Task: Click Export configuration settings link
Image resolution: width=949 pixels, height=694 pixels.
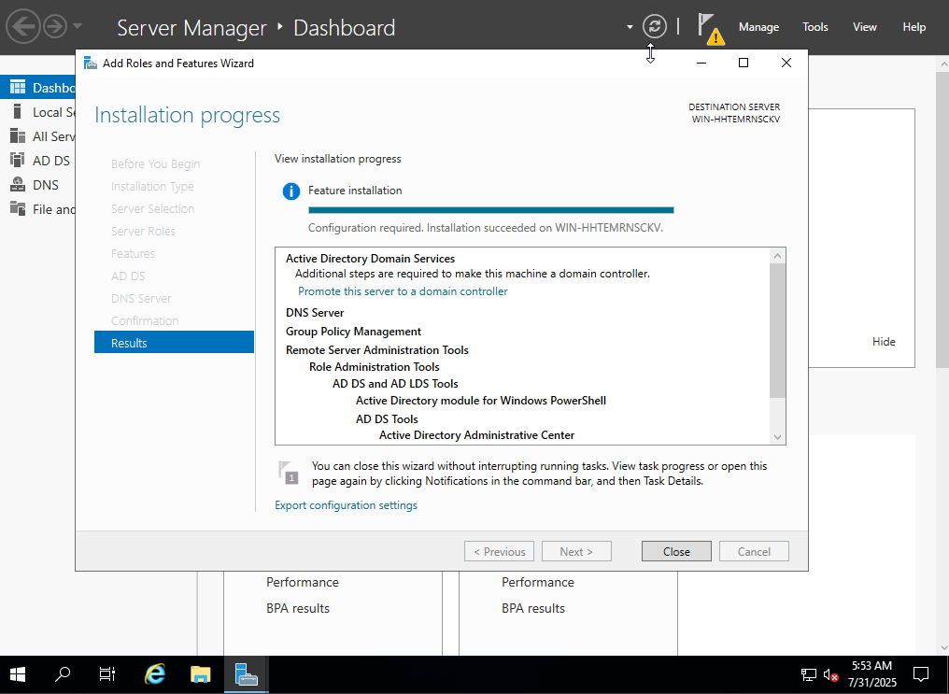Action: pyautogui.click(x=346, y=505)
